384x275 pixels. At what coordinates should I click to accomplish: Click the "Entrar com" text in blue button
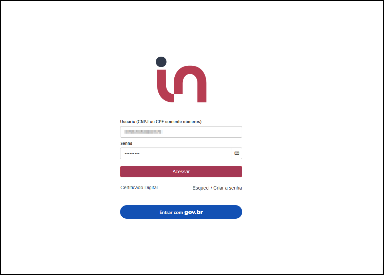click(x=171, y=212)
